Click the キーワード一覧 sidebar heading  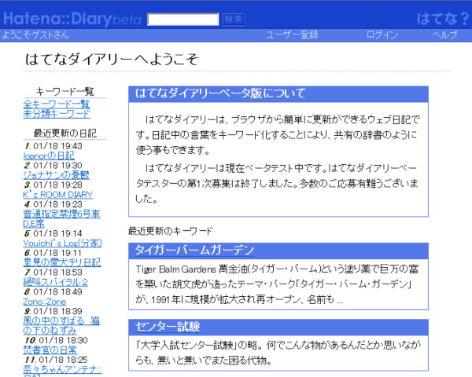[65, 91]
